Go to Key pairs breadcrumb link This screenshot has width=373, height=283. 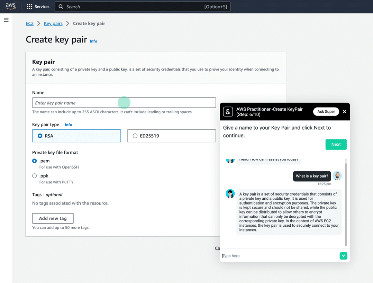pyautogui.click(x=53, y=23)
